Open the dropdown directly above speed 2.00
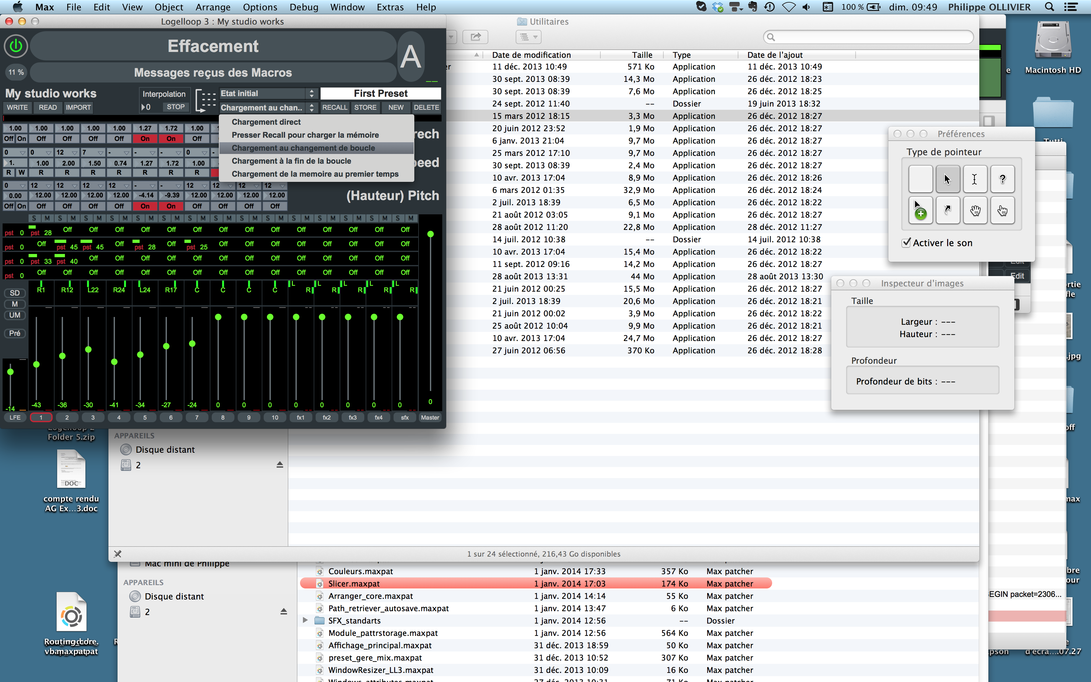This screenshot has width=1091, height=682. (67, 152)
